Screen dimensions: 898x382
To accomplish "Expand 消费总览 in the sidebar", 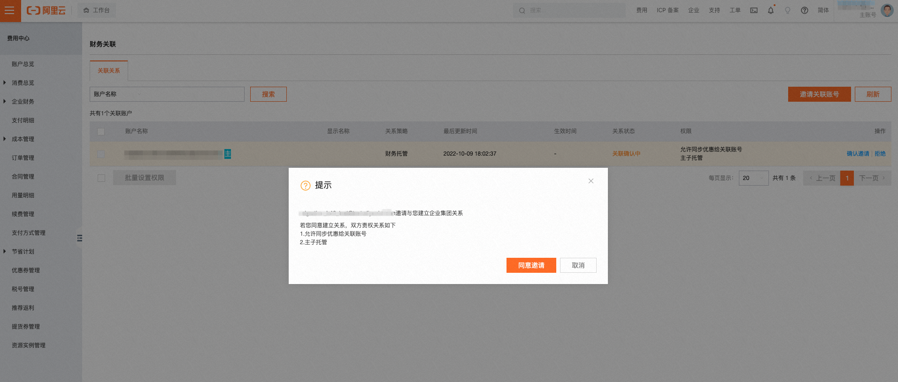I will [23, 83].
